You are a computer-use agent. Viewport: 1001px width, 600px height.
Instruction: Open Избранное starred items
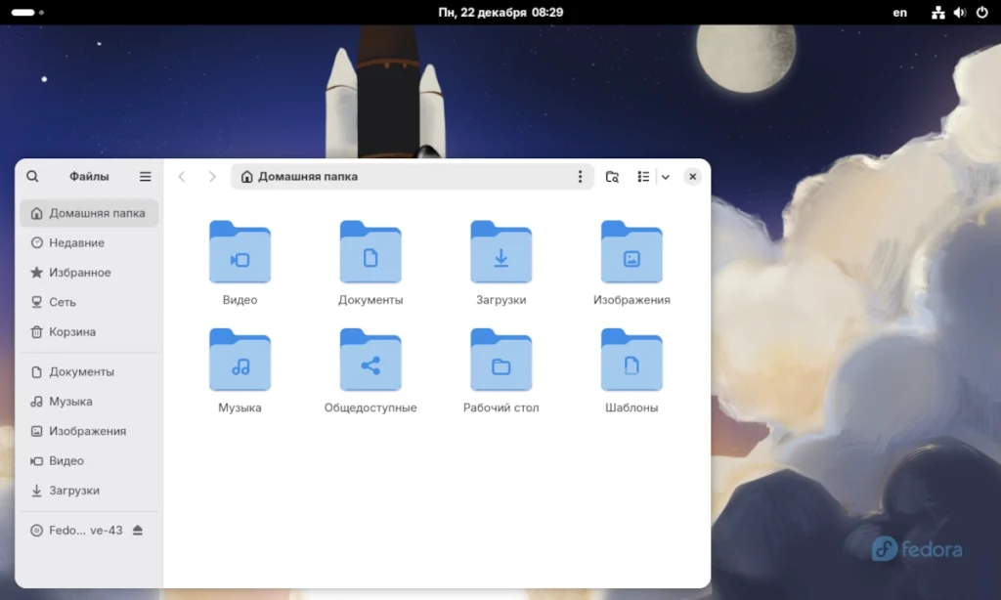(89, 273)
